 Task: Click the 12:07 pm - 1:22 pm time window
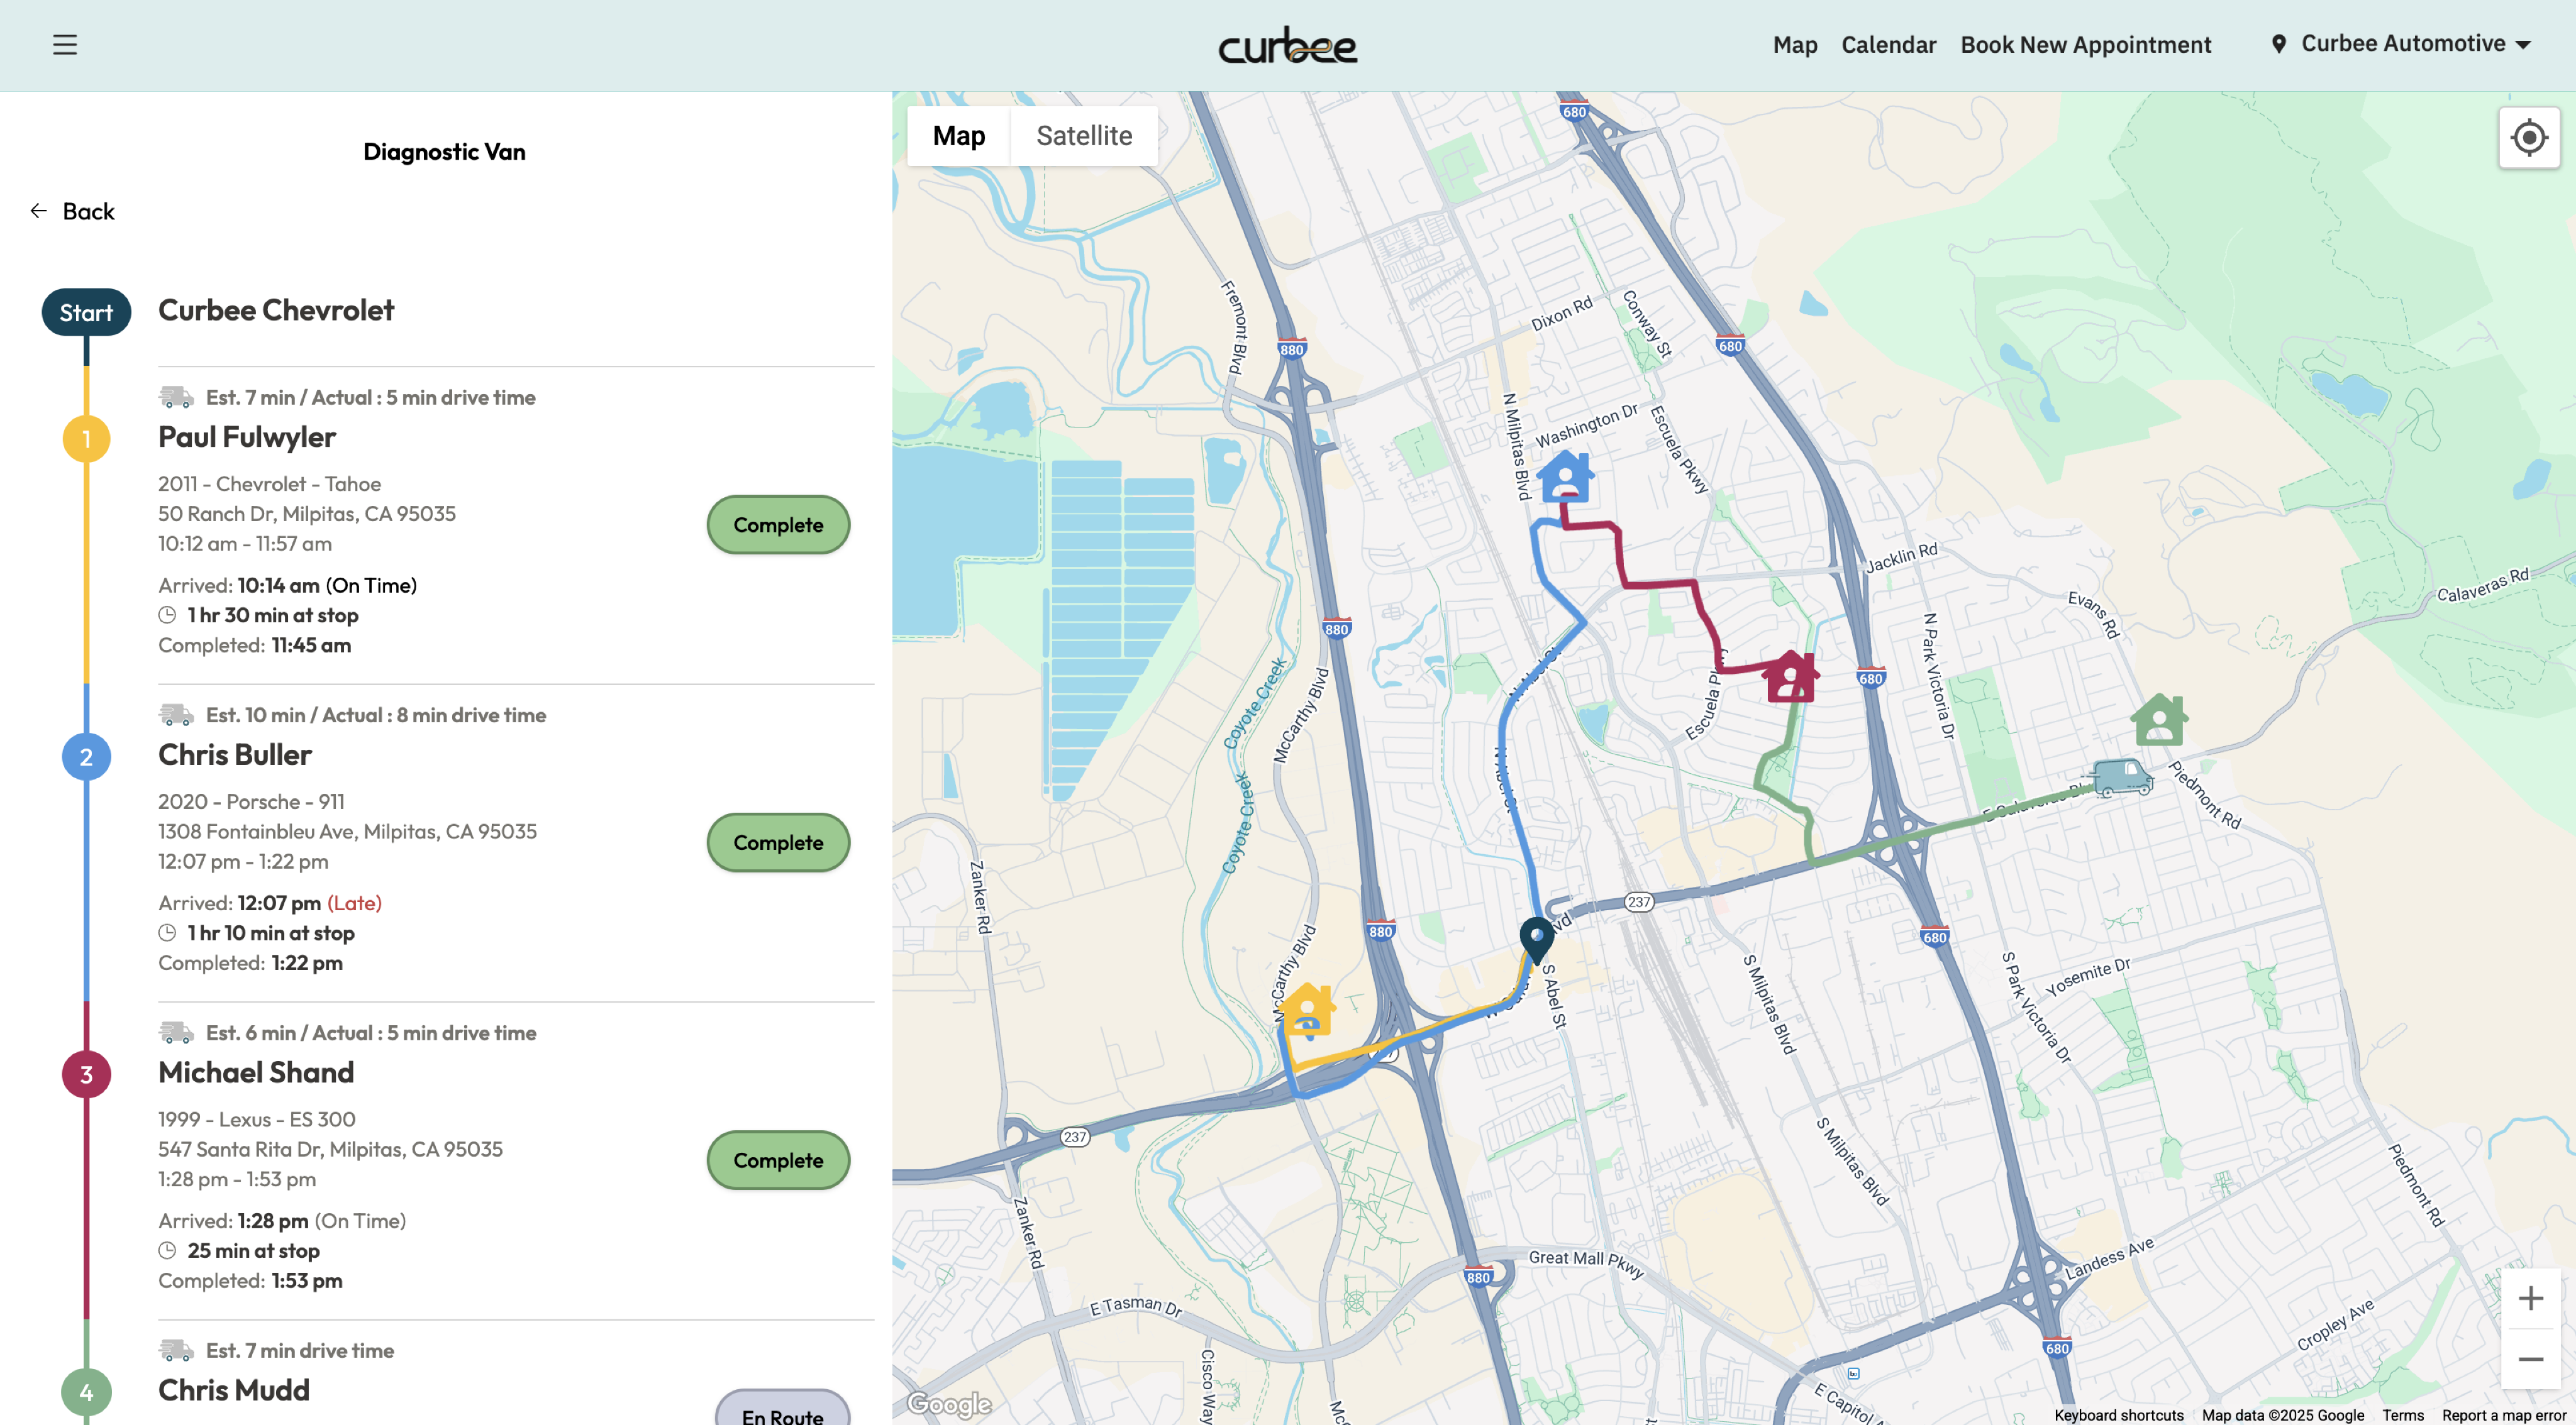(x=243, y=861)
